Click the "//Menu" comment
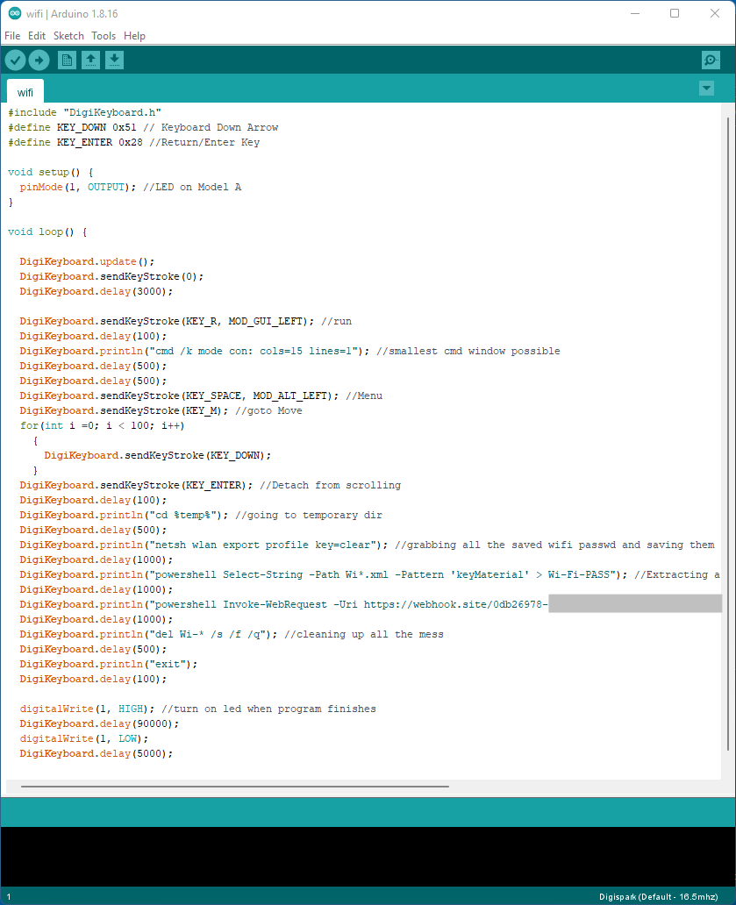Screen dimensions: 736x905 coord(364,396)
